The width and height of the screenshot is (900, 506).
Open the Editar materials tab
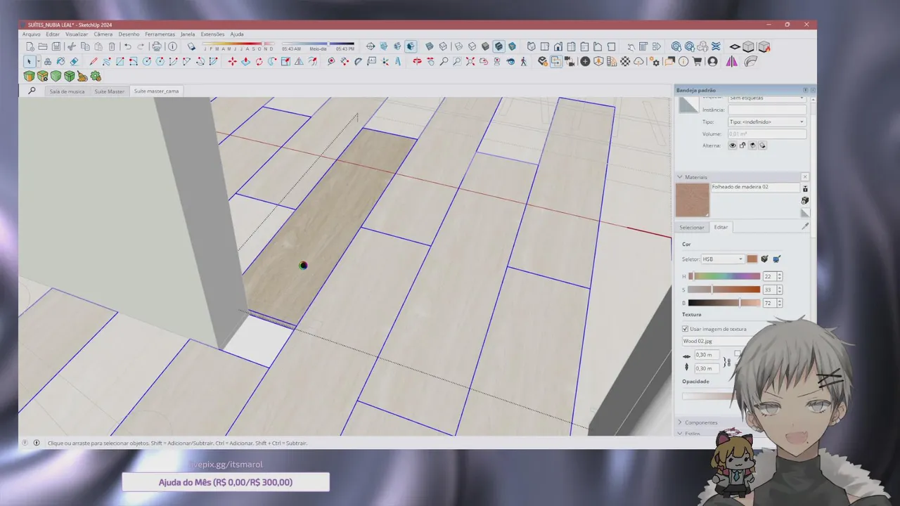pyautogui.click(x=721, y=227)
